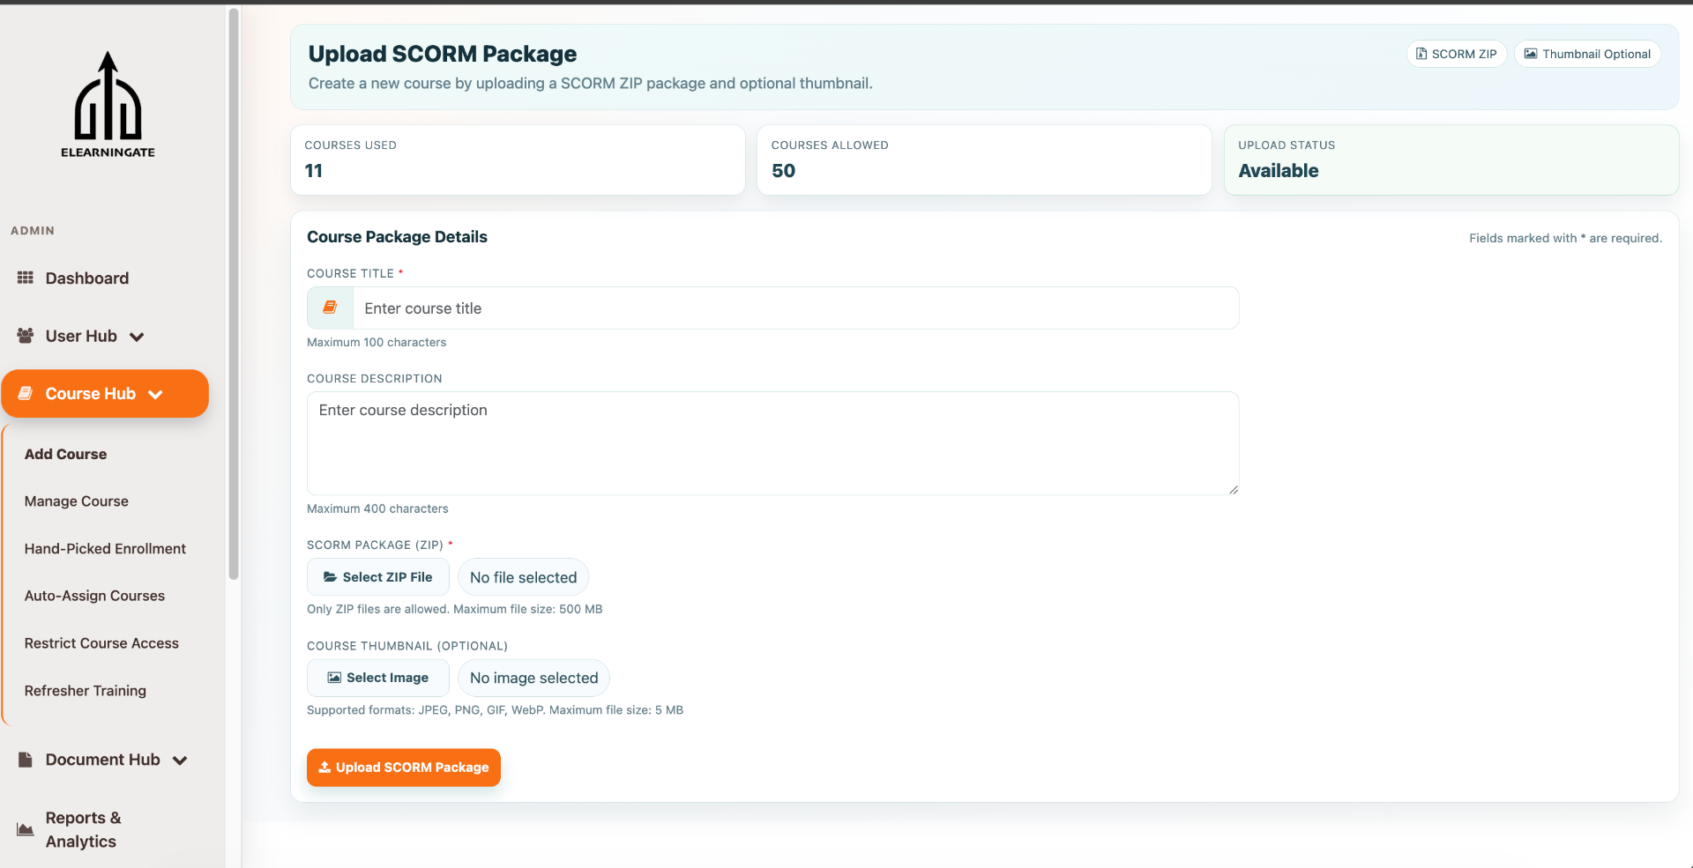Image resolution: width=1693 pixels, height=868 pixels.
Task: Expand the Document Hub chevron
Action: click(x=180, y=760)
